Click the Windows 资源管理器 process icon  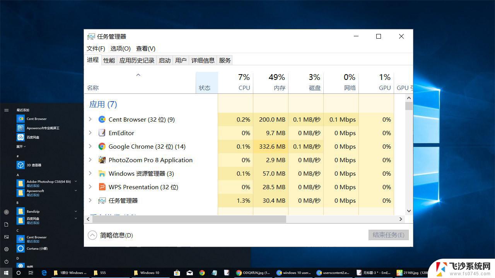102,173
